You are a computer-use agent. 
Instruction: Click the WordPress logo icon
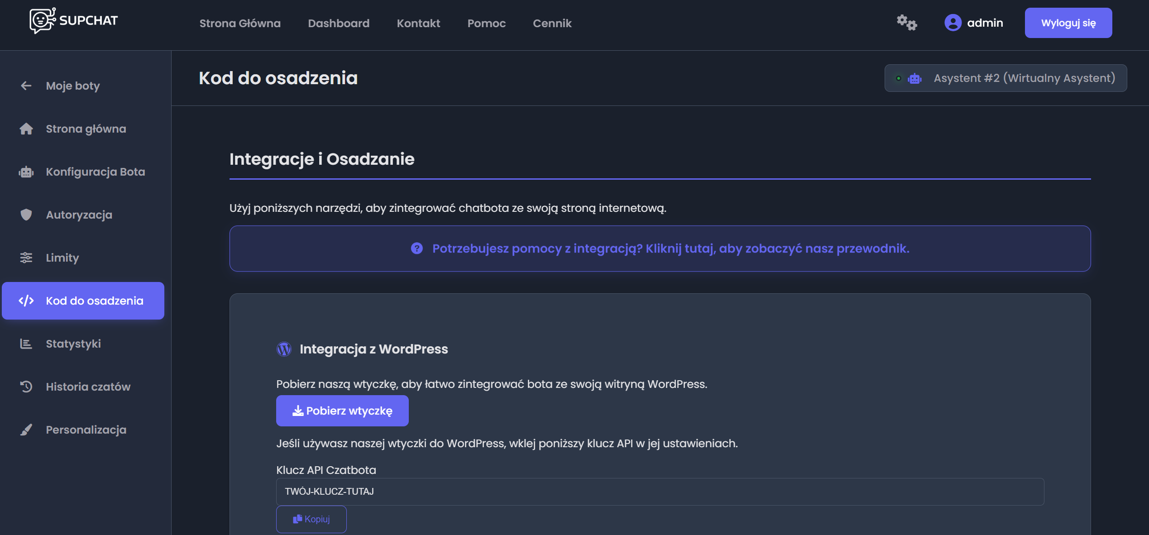pyautogui.click(x=284, y=349)
